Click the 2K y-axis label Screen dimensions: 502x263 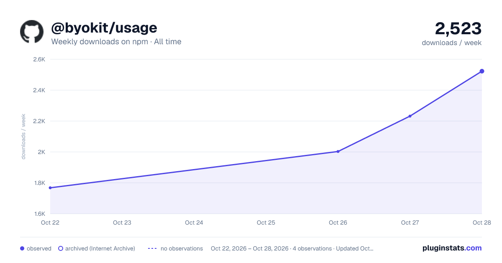click(41, 152)
